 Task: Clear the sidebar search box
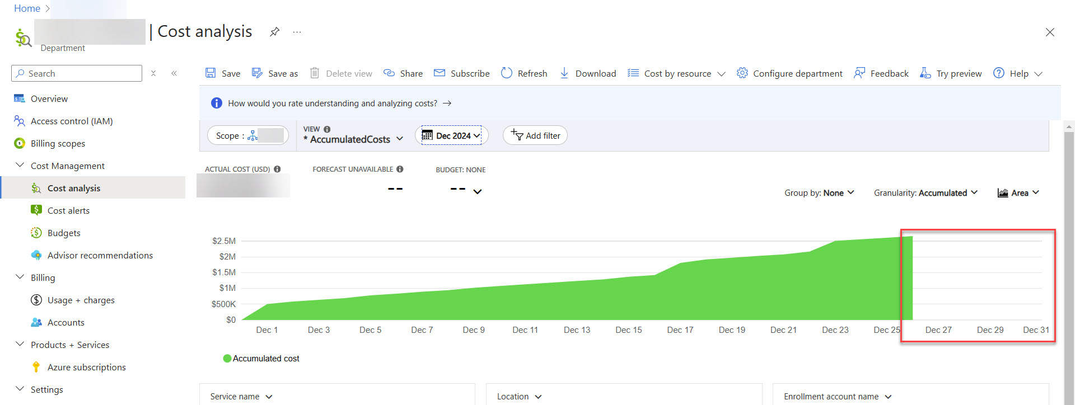[153, 73]
